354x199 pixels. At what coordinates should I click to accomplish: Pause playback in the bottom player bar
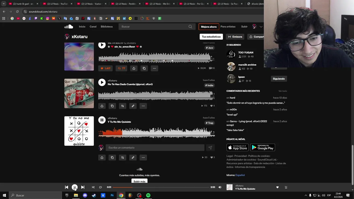pos(75,187)
